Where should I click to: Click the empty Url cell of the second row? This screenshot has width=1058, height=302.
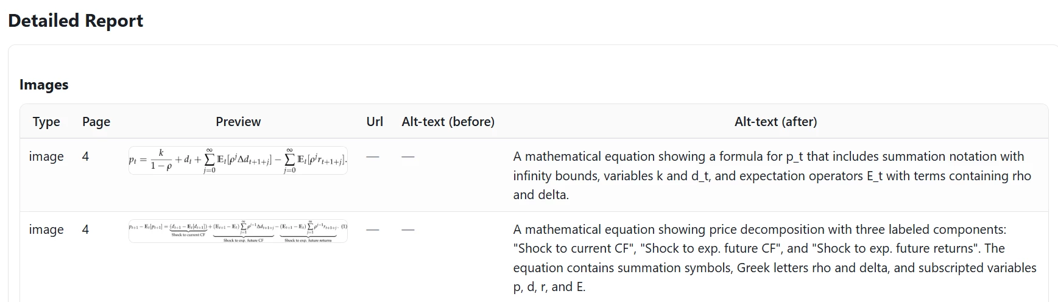tap(373, 230)
